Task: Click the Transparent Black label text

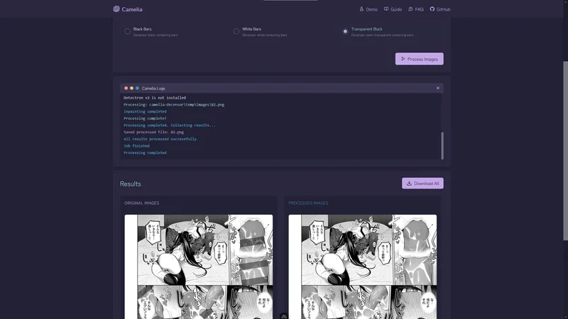Action: (366, 29)
